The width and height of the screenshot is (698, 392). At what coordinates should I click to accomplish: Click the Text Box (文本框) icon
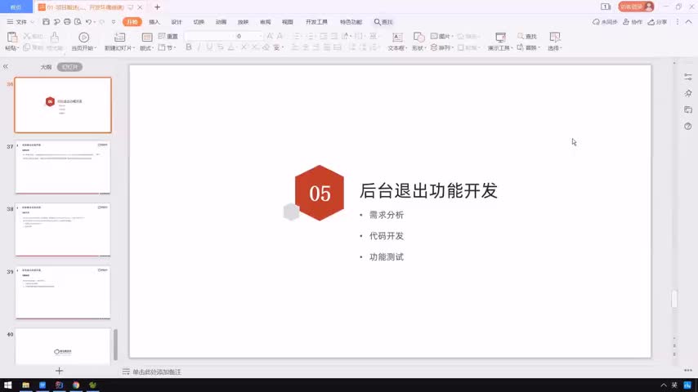pos(397,38)
